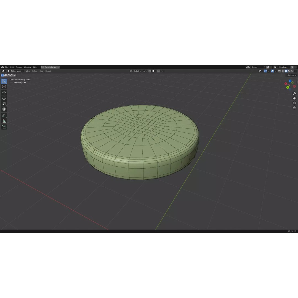Click the ViewLayer name field
The width and height of the screenshot is (298, 298).
point(284,67)
